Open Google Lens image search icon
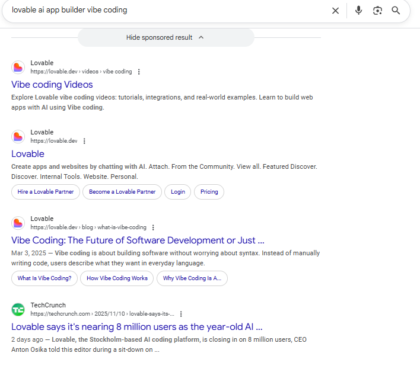Image resolution: width=420 pixels, height=369 pixels. click(x=377, y=11)
